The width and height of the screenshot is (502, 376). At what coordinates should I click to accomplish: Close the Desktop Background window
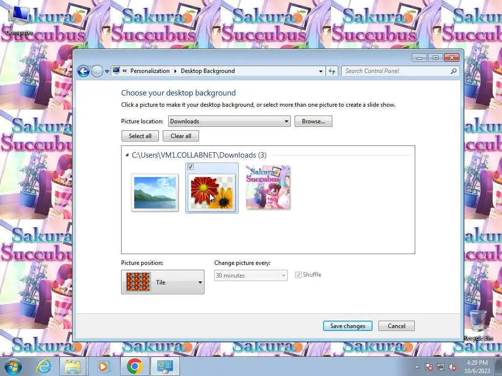(x=452, y=58)
